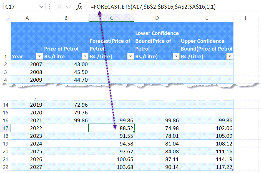Image resolution: width=261 pixels, height=173 pixels.
Task: Click the cell containing year 2019
Action: coord(27,105)
